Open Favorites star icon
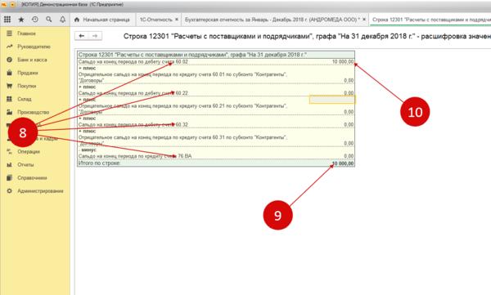The image size is (491, 295). [x=21, y=20]
